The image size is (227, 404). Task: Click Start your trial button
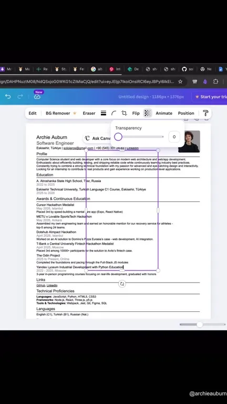[x=211, y=97]
